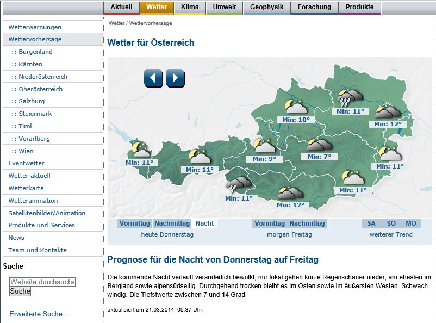
Task: Click the 'Min: 9°' temperature label
Action: (264, 159)
